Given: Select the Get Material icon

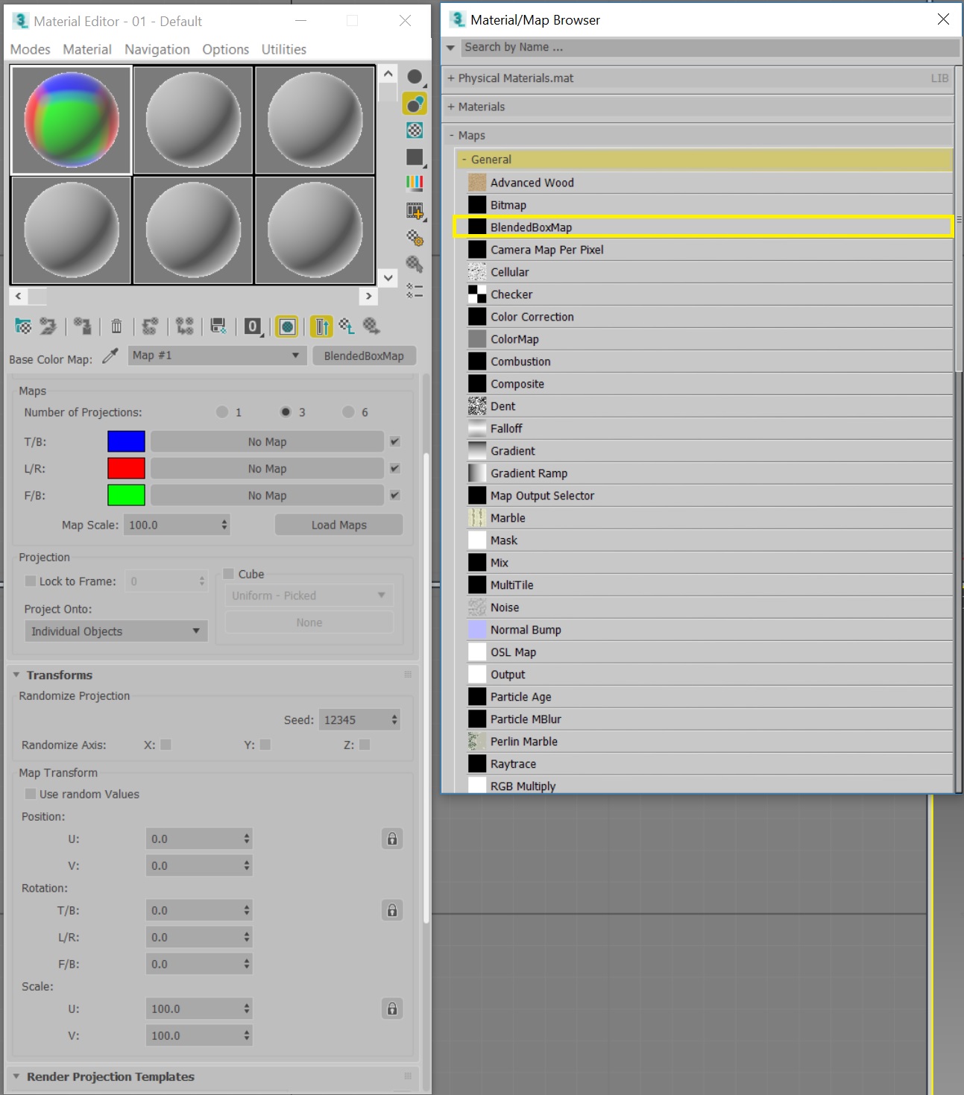Looking at the screenshot, I should (22, 326).
